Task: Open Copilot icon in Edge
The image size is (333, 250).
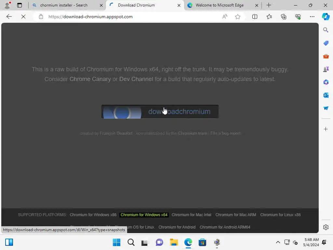Action: (326, 17)
